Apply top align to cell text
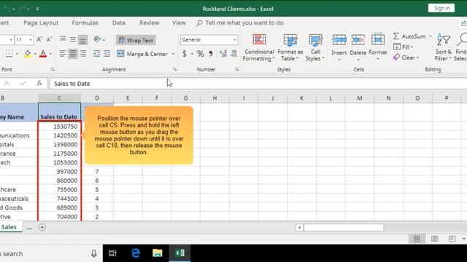This screenshot has height=262, width=467. (63, 39)
